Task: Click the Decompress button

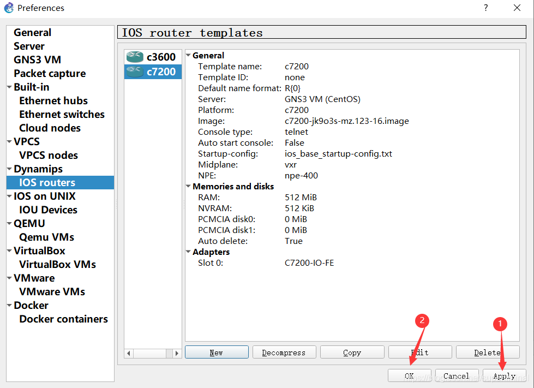Action: pos(284,352)
